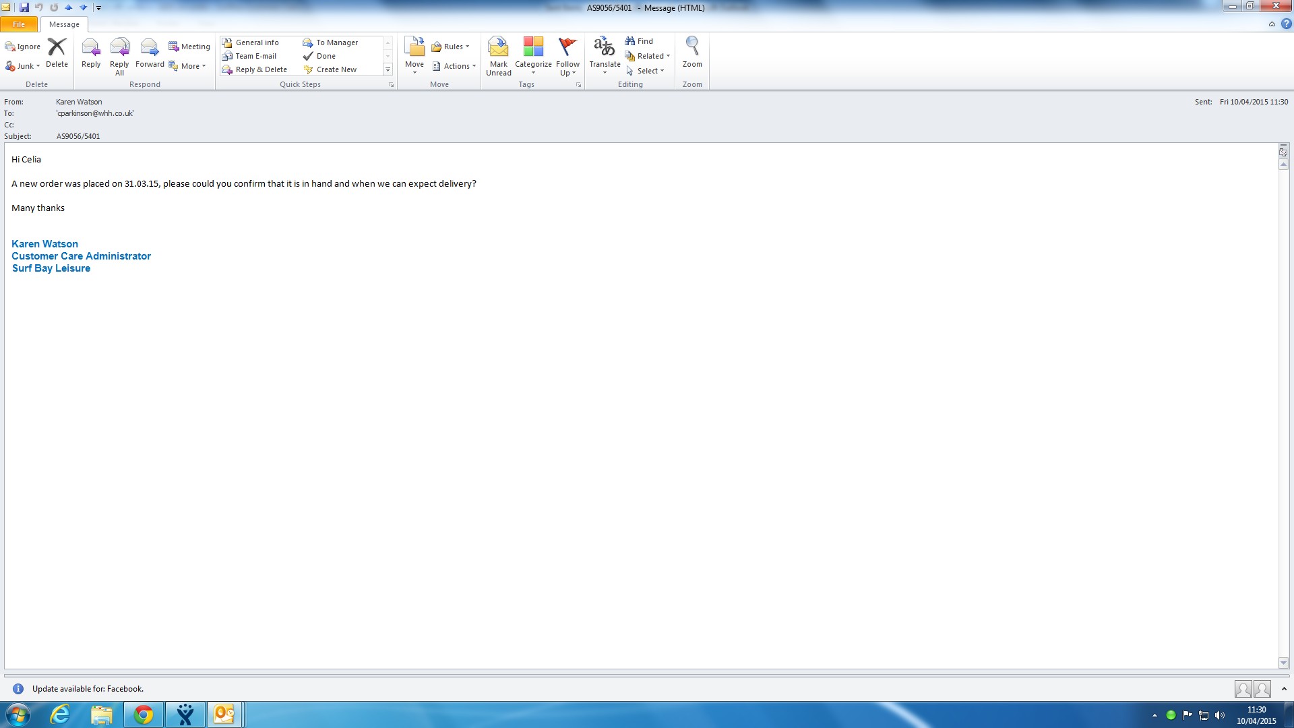
Task: Open the Zoom magnifier tool
Action: coord(692,53)
